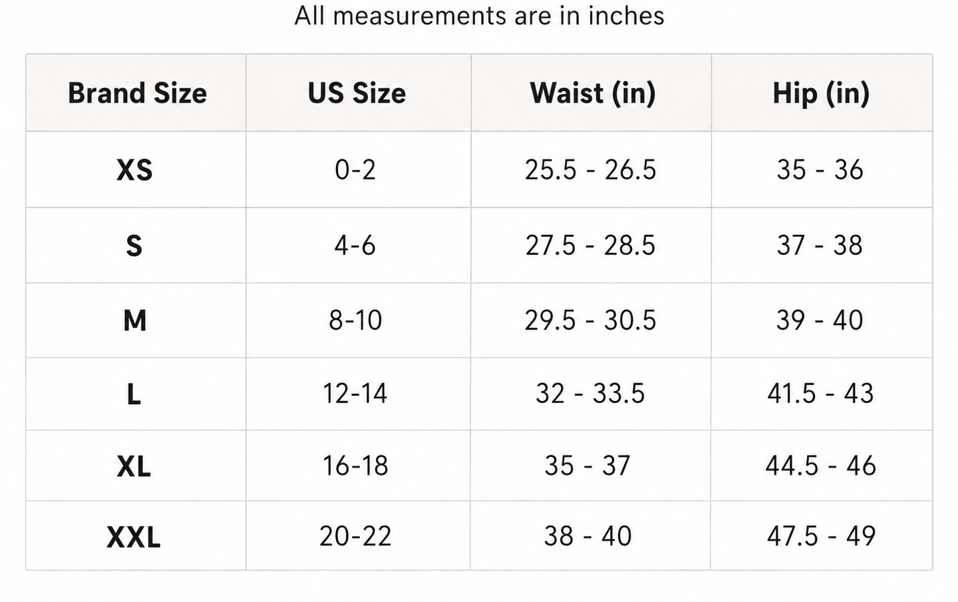Viewport: 958px width, 602px height.
Task: Click hip value 47.5 - 49
Action: click(821, 536)
